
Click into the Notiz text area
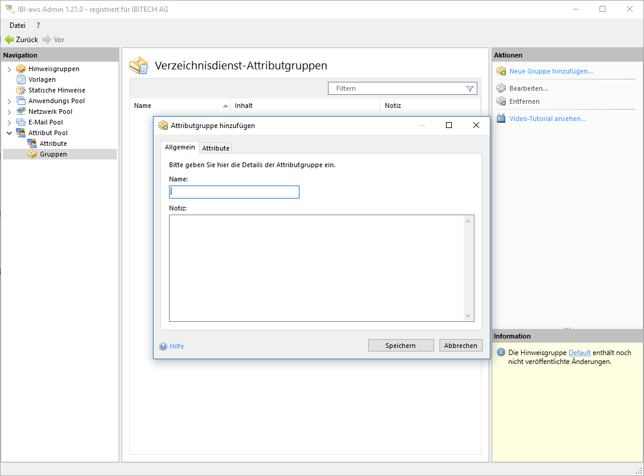(317, 268)
